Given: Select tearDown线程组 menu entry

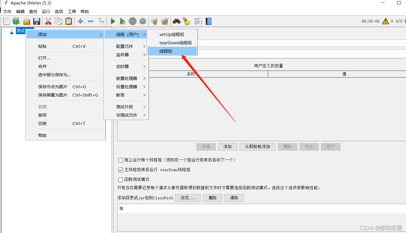Looking at the screenshot, I should [172, 43].
